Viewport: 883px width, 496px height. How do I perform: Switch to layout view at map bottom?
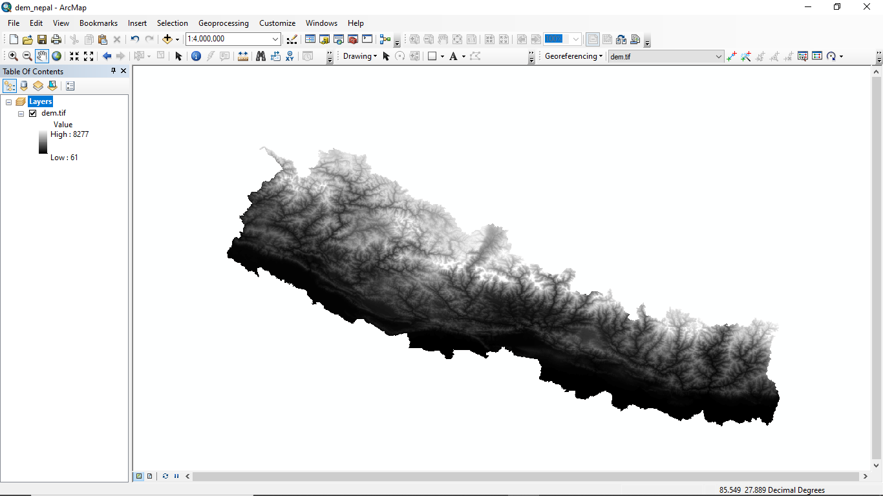(149, 476)
